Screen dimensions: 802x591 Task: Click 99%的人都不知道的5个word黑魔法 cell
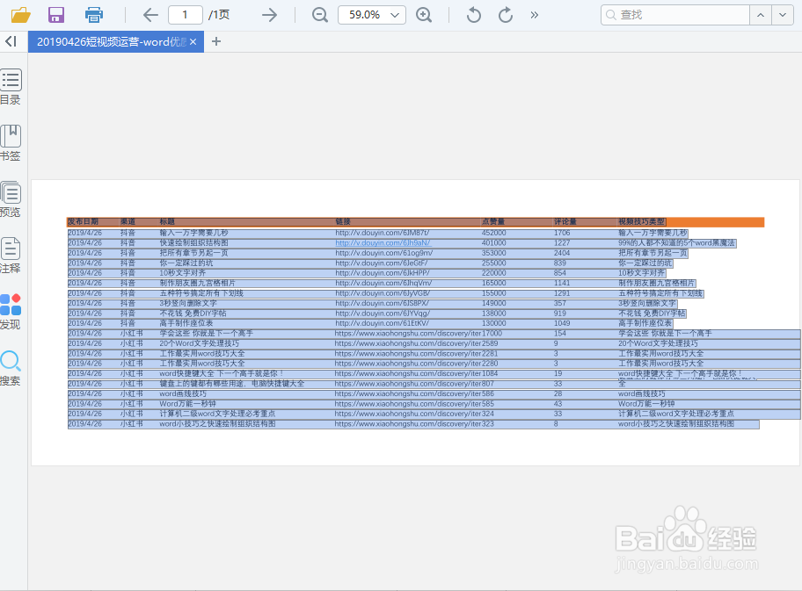point(677,243)
